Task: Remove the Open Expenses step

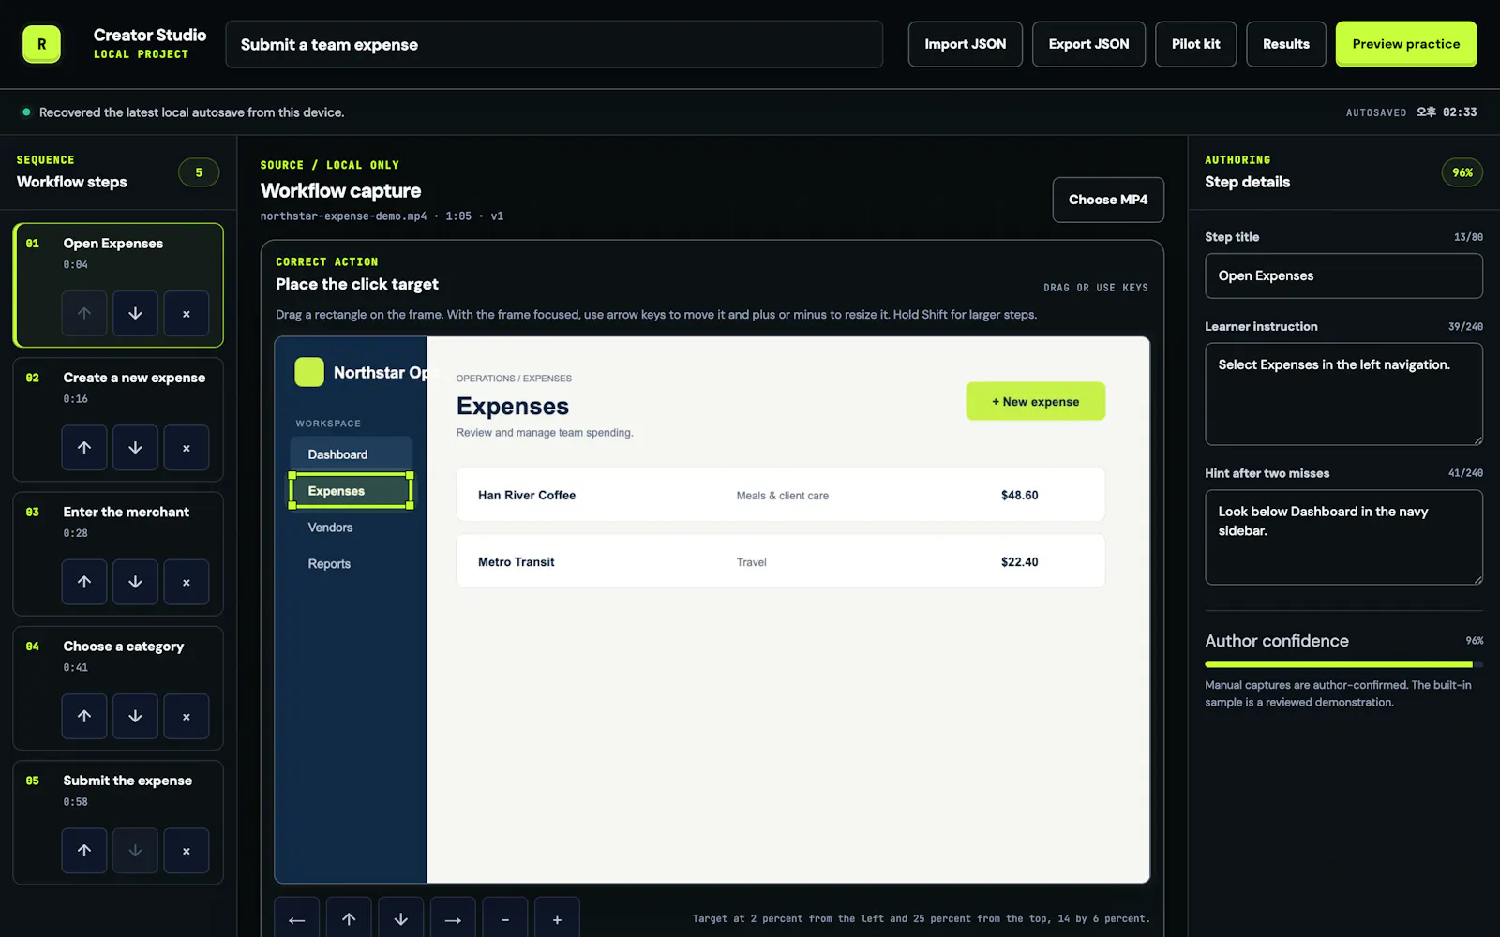Action: click(187, 313)
